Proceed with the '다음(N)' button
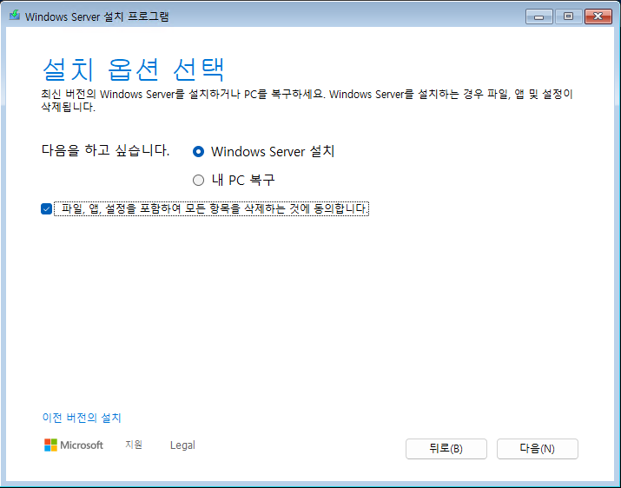 (x=538, y=449)
